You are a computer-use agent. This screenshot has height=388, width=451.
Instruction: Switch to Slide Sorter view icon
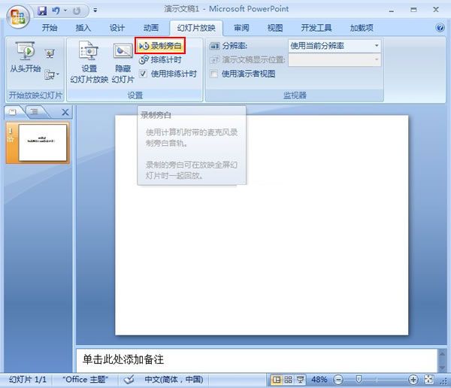point(288,380)
